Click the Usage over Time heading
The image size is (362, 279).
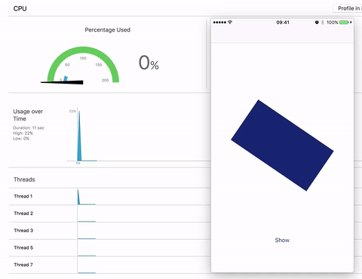pos(28,115)
